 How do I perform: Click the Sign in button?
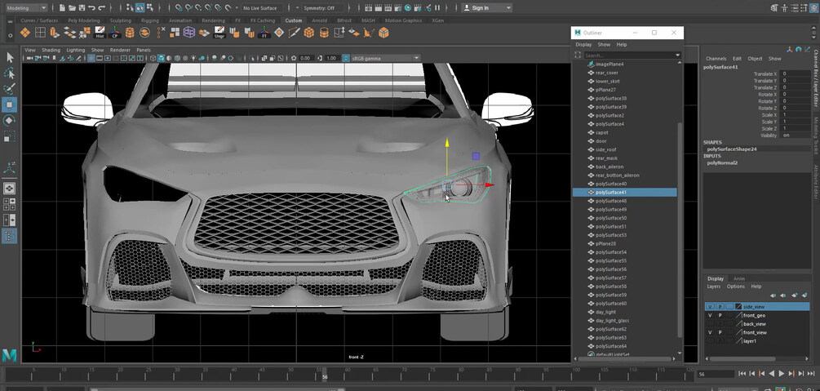pyautogui.click(x=479, y=8)
